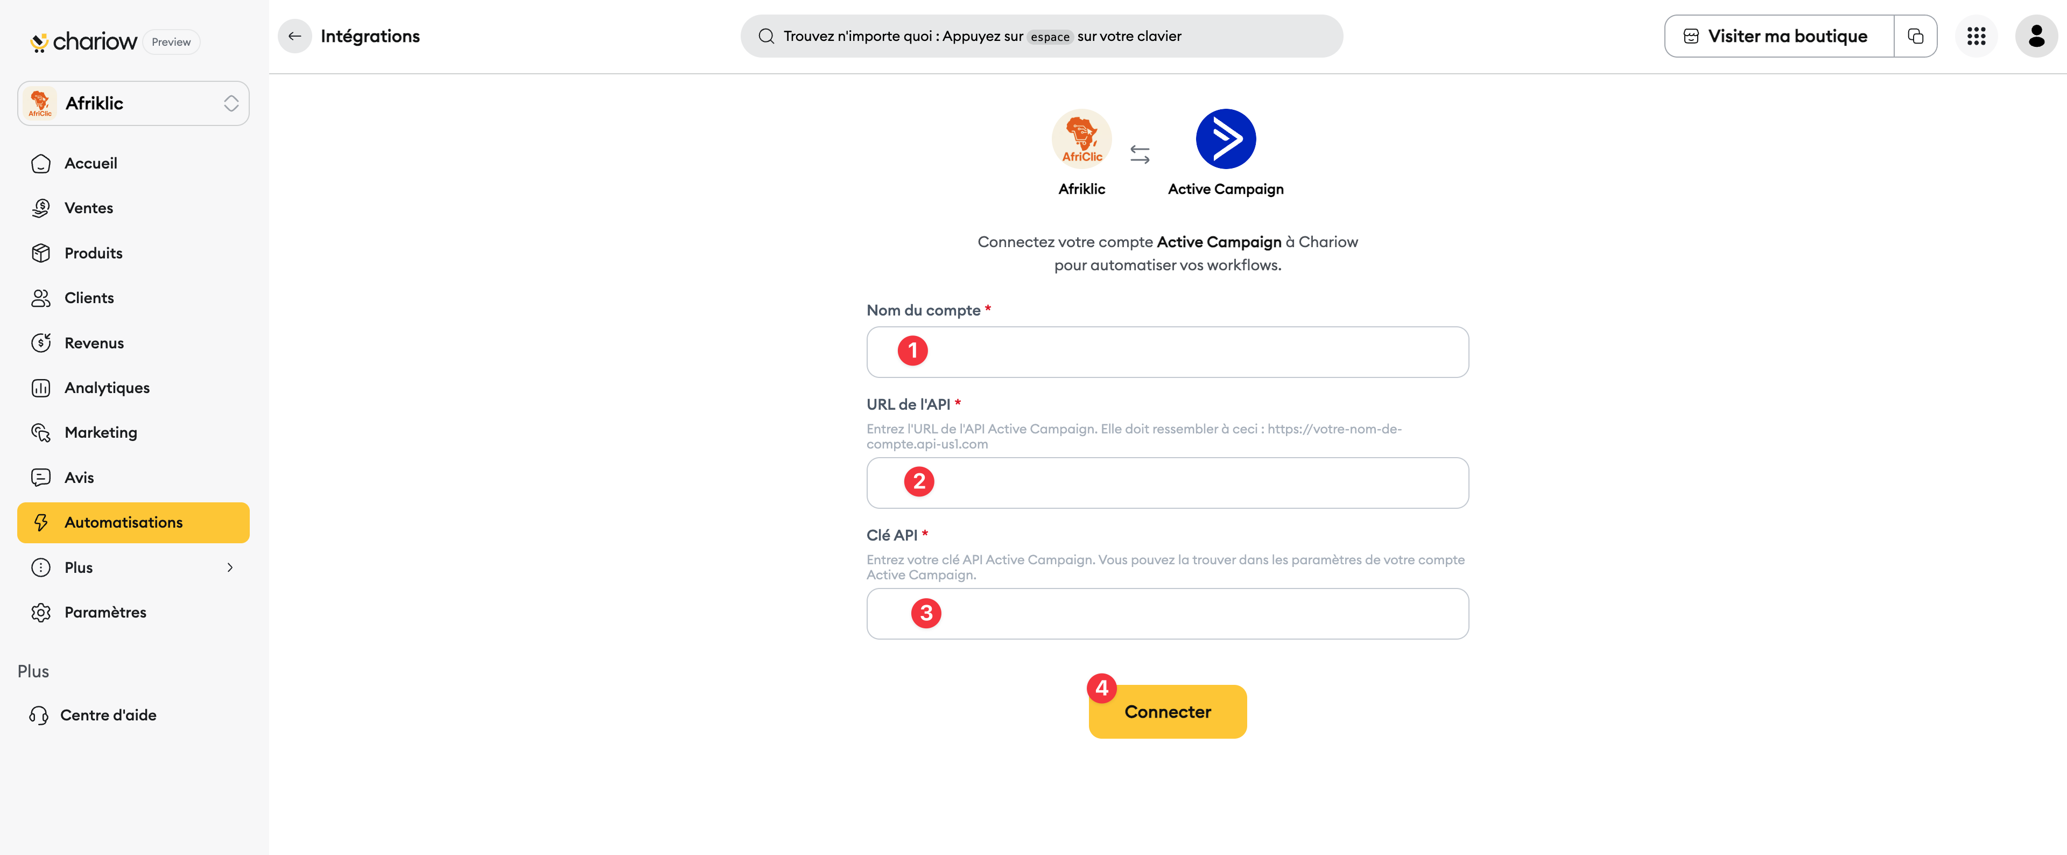This screenshot has height=855, width=2067.
Task: Click the Clients people icon
Action: point(41,298)
